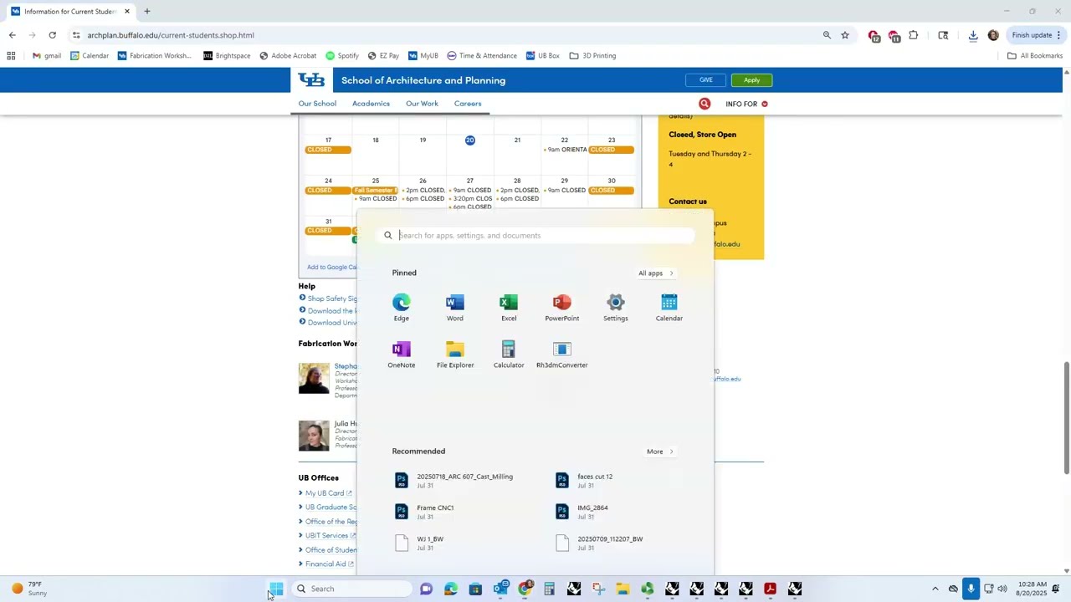Open the My UB Card link
This screenshot has width=1071, height=602.
click(x=325, y=493)
